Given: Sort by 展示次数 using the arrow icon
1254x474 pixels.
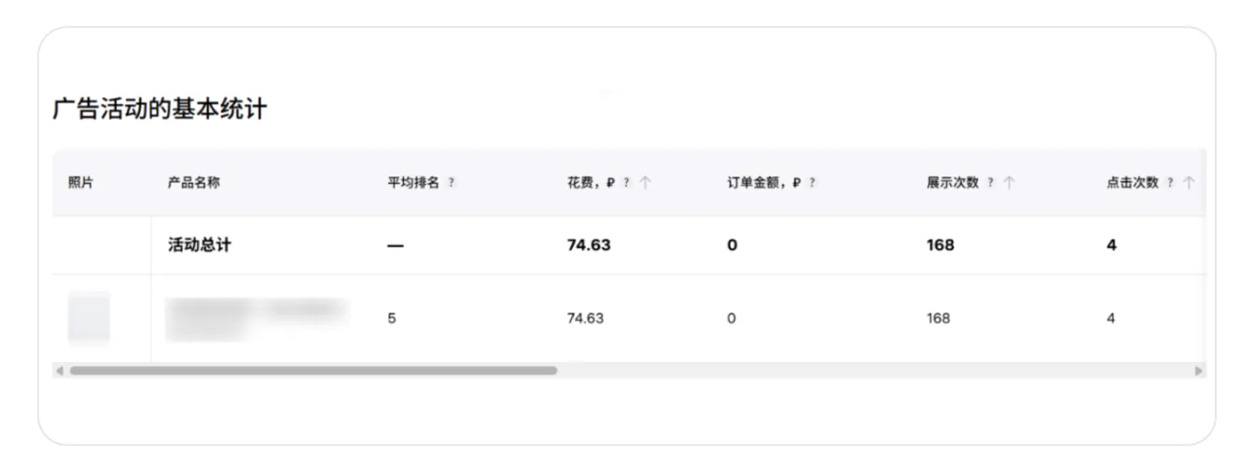Looking at the screenshot, I should pyautogui.click(x=1009, y=183).
